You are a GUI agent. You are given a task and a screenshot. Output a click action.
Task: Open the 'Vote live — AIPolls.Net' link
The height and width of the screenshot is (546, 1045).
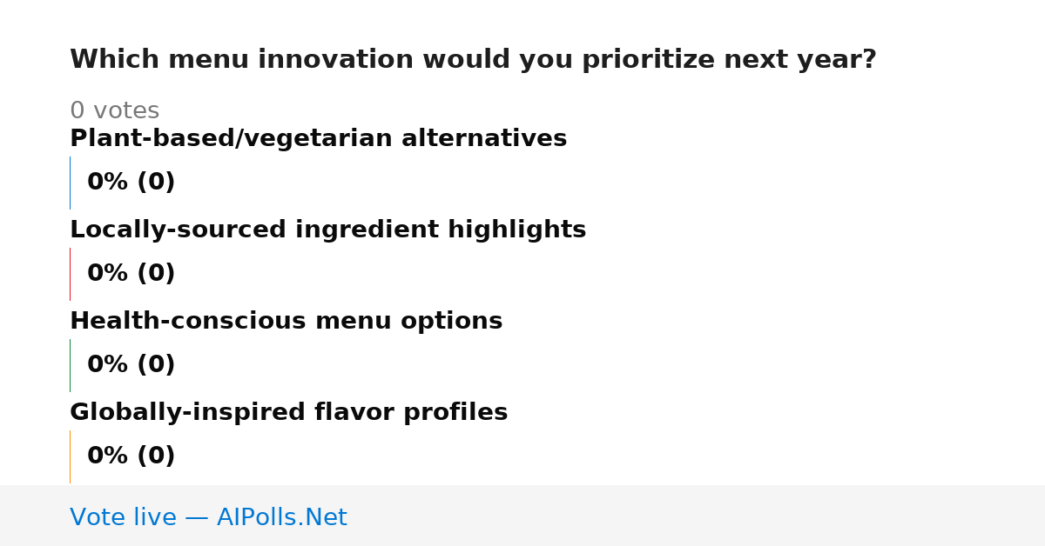[x=208, y=517]
